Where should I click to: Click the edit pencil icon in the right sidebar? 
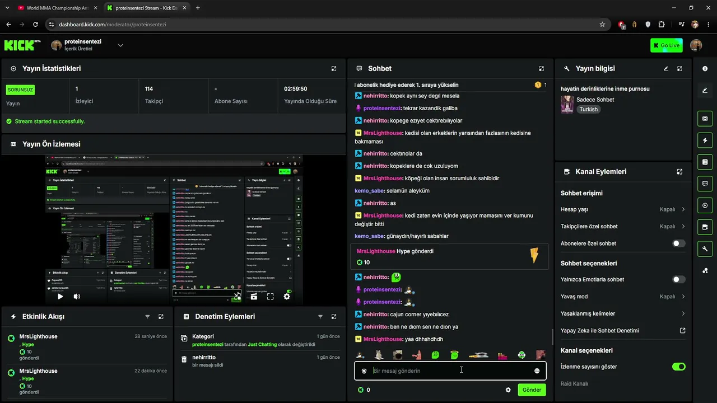point(705,90)
